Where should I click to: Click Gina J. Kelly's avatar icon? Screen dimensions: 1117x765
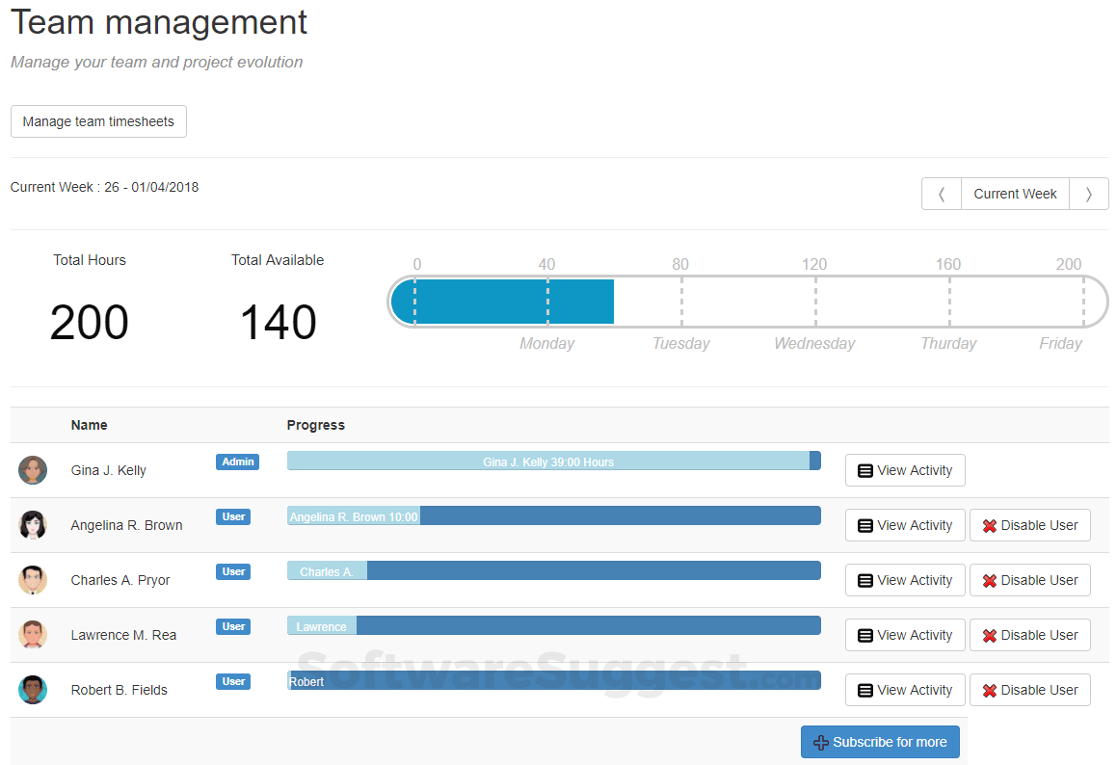[x=33, y=470]
